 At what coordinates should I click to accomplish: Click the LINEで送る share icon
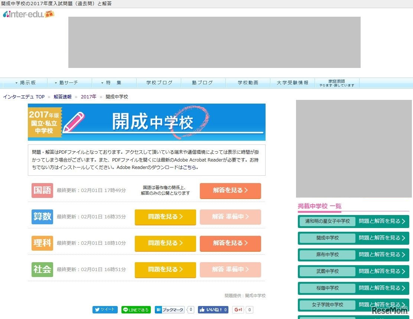click(x=136, y=309)
